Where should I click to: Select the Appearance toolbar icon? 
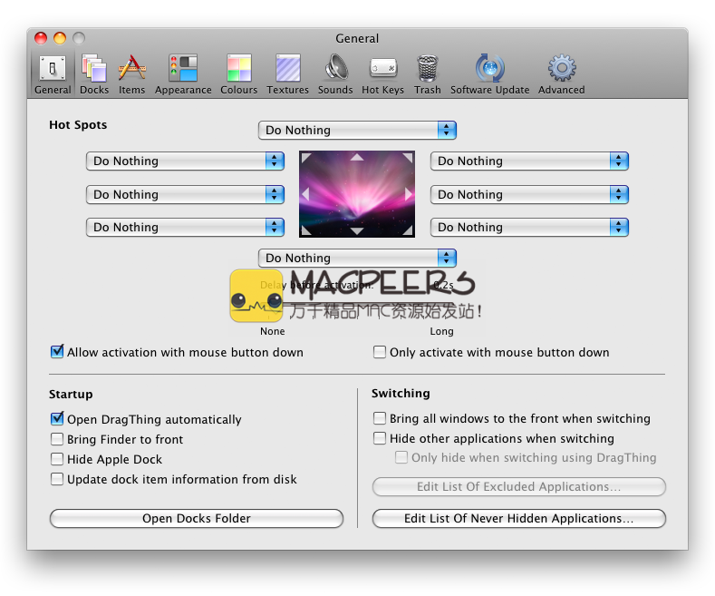tap(183, 74)
